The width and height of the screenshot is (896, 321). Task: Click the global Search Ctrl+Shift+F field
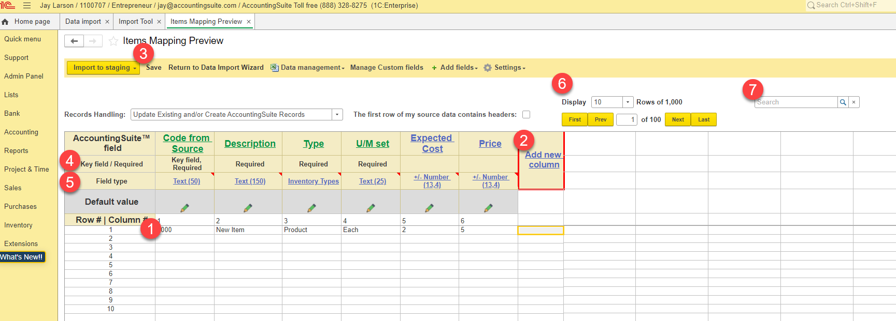[850, 5]
